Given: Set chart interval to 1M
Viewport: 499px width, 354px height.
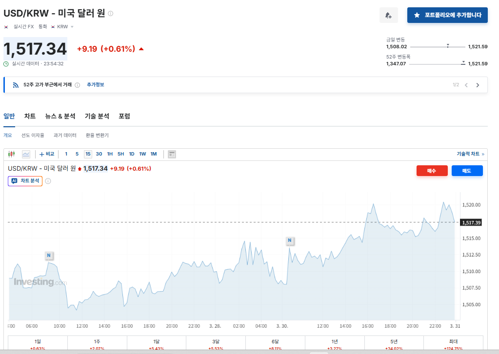Looking at the screenshot, I should [x=154, y=154].
